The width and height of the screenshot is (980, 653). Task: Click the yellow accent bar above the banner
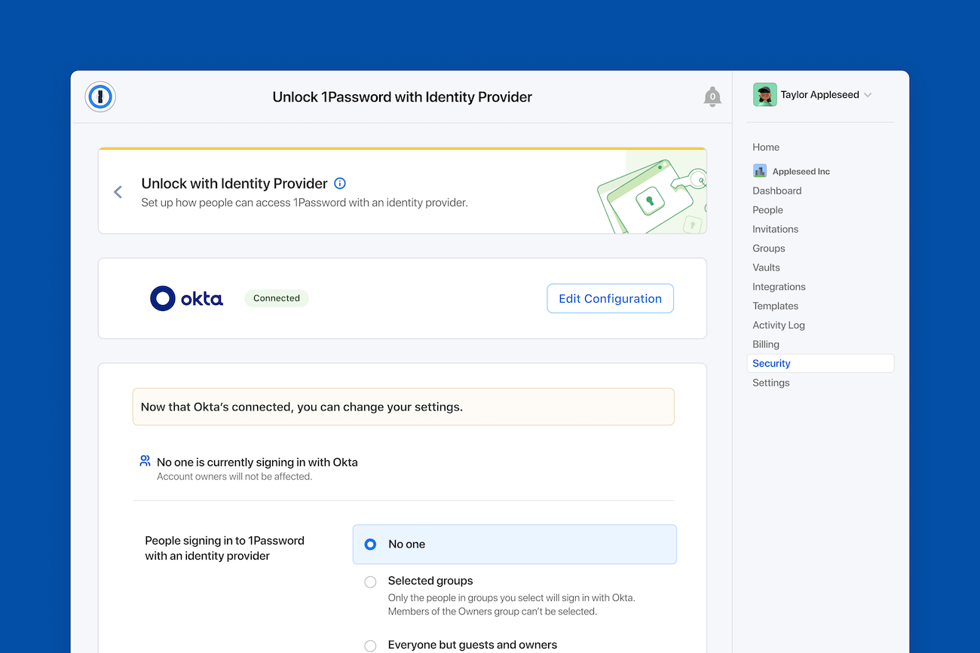coord(403,148)
